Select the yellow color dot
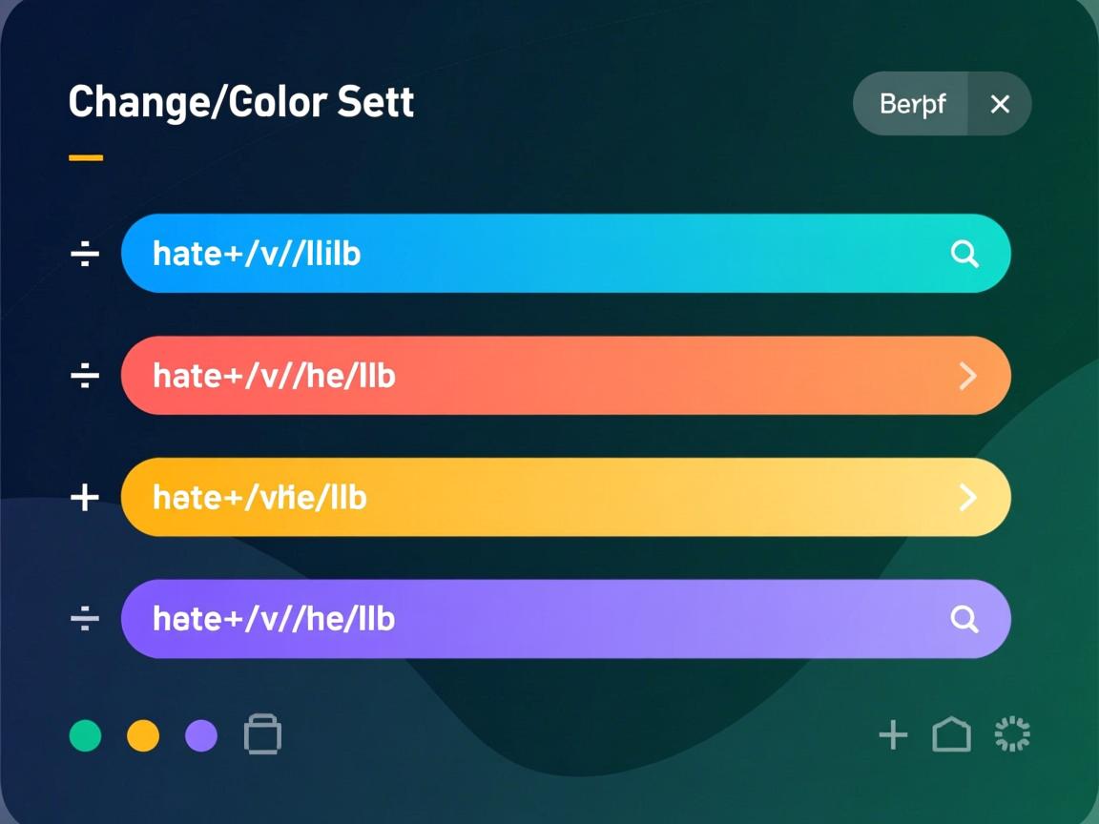1099x824 pixels. point(143,736)
